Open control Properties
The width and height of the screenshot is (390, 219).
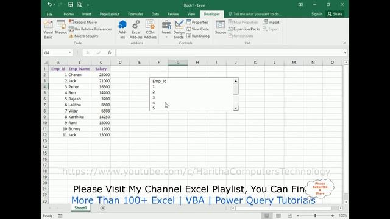click(197, 22)
